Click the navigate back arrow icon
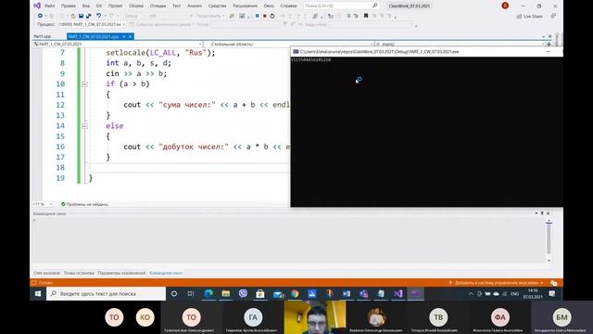This screenshot has height=334, width=593. [40, 16]
